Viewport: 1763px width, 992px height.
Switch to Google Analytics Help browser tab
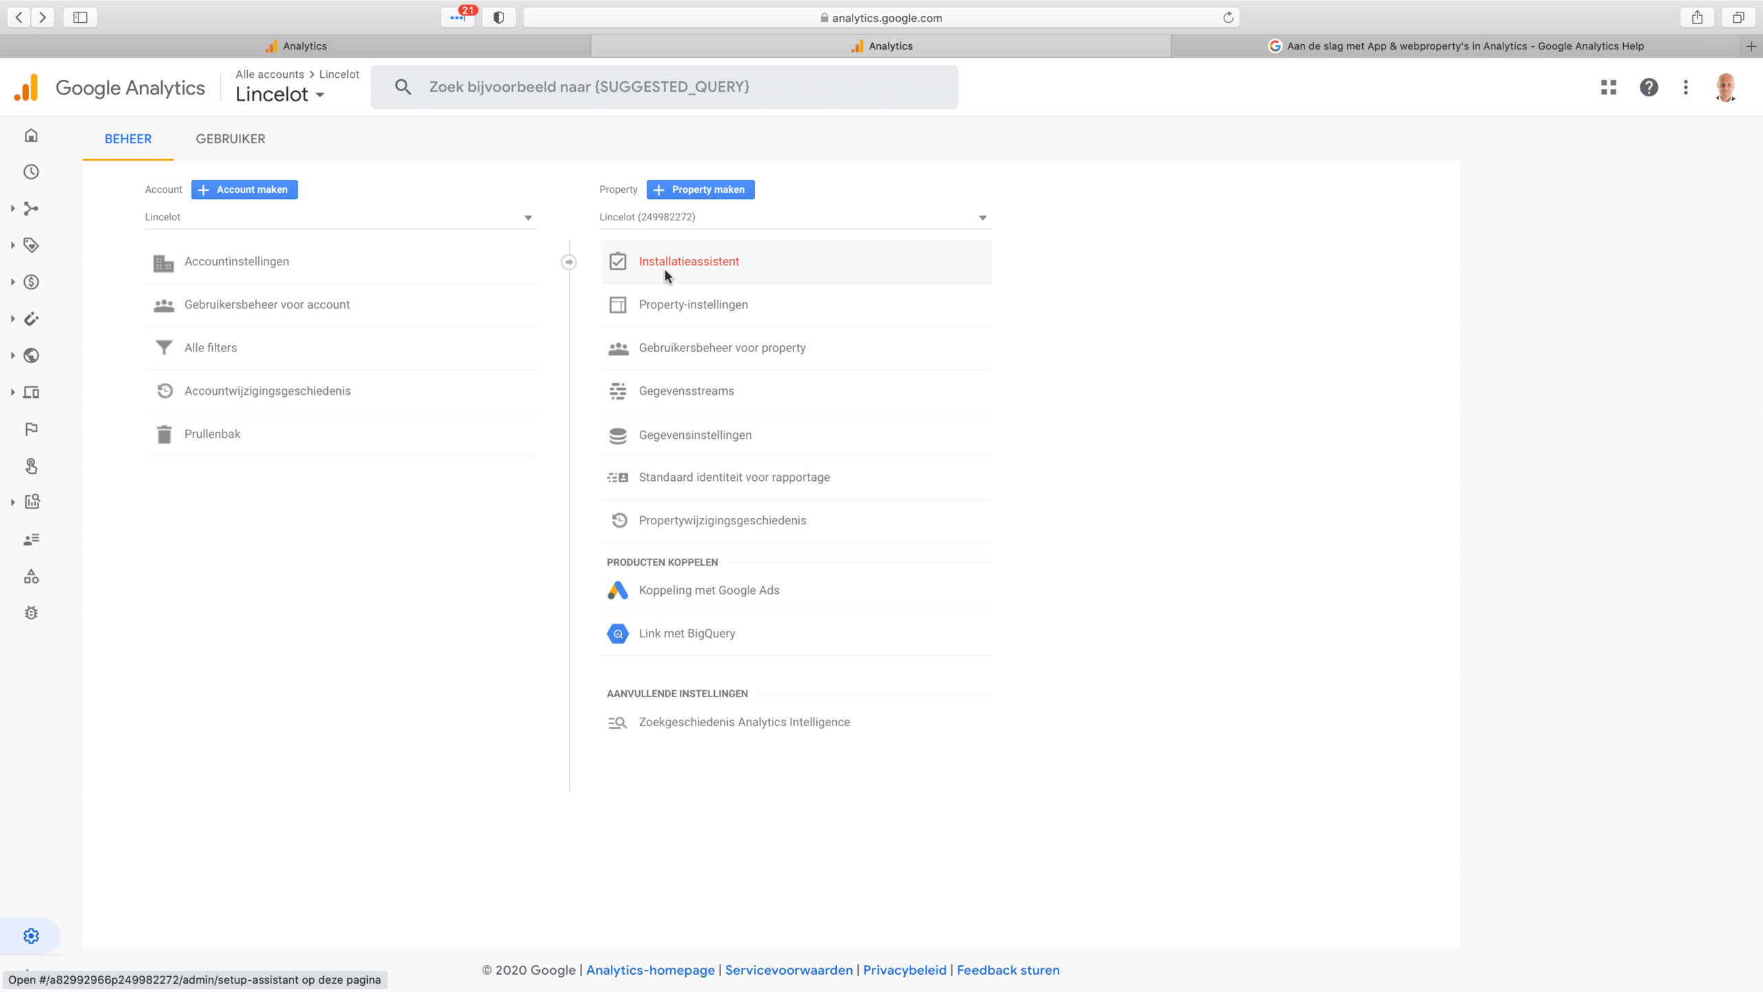point(1456,46)
